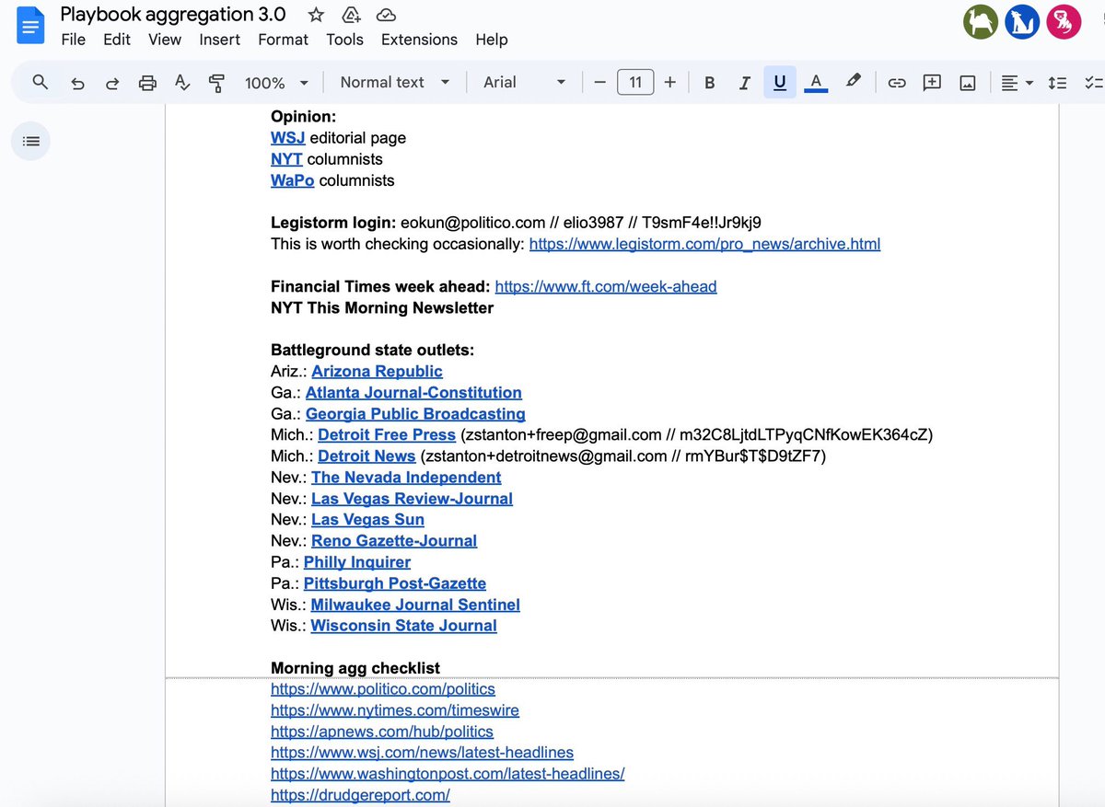Open the WaPo columnists link
This screenshot has width=1105, height=807.
[293, 180]
